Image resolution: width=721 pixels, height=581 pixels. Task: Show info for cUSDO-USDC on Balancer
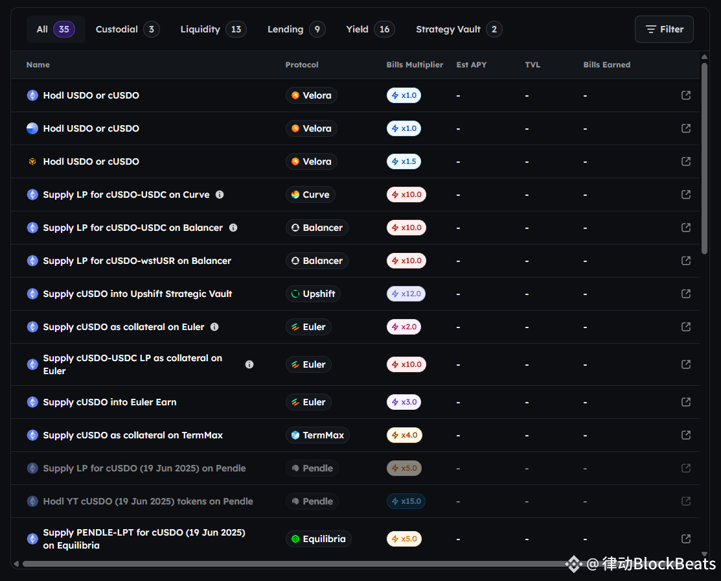pos(233,228)
